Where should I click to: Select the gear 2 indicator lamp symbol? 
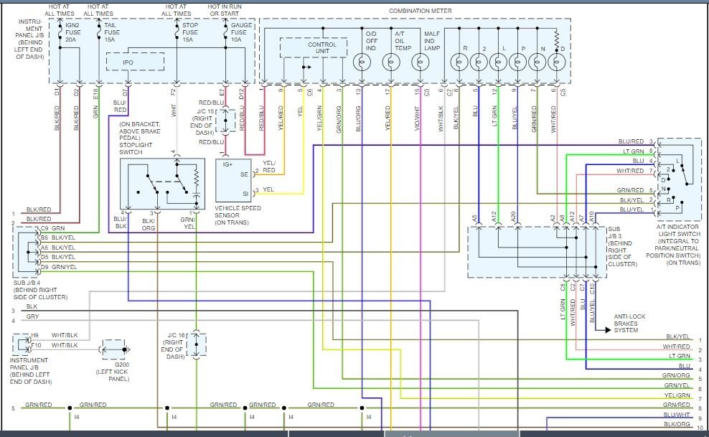(x=479, y=62)
